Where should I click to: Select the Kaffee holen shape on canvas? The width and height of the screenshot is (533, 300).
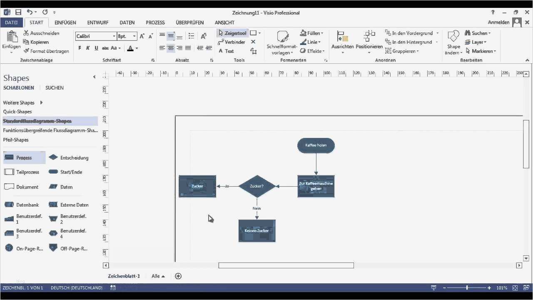click(316, 145)
